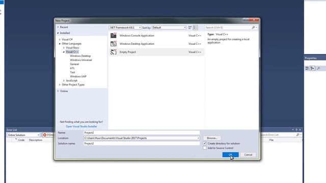Image resolution: width=326 pixels, height=183 pixels.
Task: Toggle auto-hide pin on Error List panel
Action: coord(296,130)
